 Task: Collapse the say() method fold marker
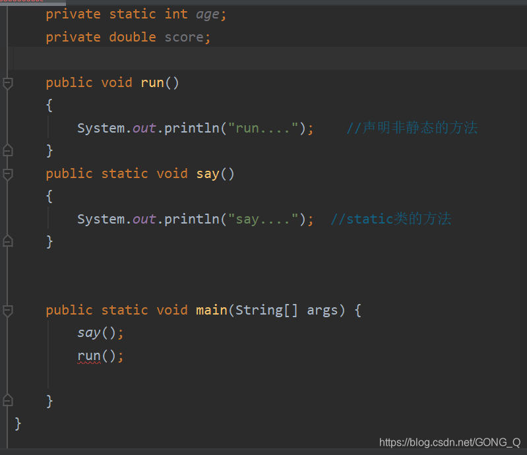click(7, 174)
